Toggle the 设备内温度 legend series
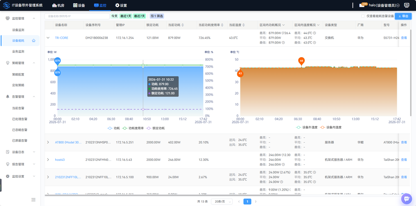The width and height of the screenshot is (416, 206). (331, 127)
